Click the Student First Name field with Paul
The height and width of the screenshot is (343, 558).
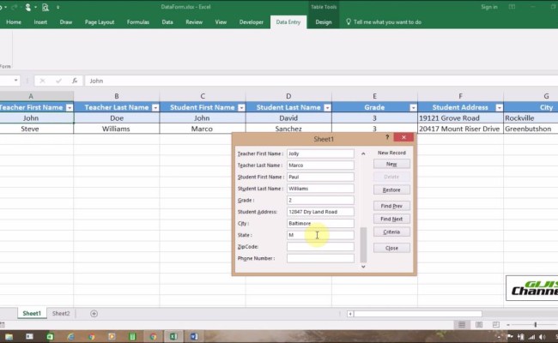click(320, 177)
